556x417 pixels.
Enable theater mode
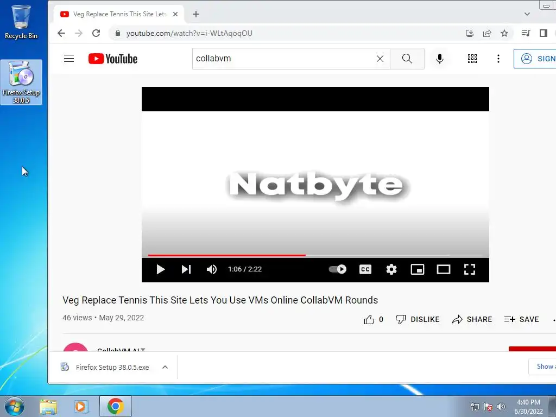(443, 269)
